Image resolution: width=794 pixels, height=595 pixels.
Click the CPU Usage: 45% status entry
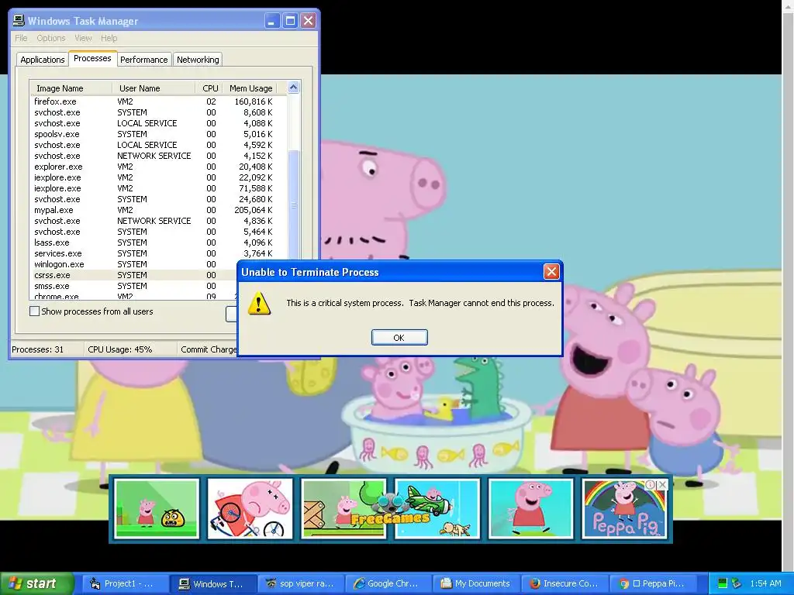(x=120, y=349)
